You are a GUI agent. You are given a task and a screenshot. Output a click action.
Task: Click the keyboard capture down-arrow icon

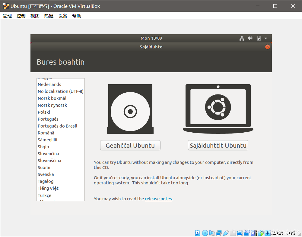(x=267, y=233)
